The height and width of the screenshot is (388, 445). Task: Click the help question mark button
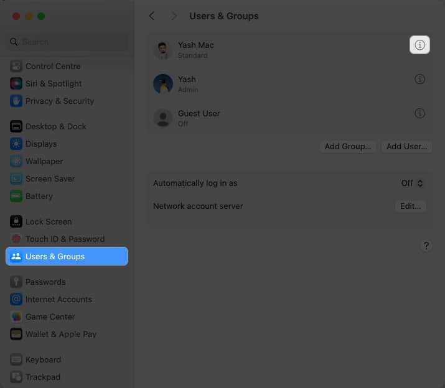click(426, 246)
